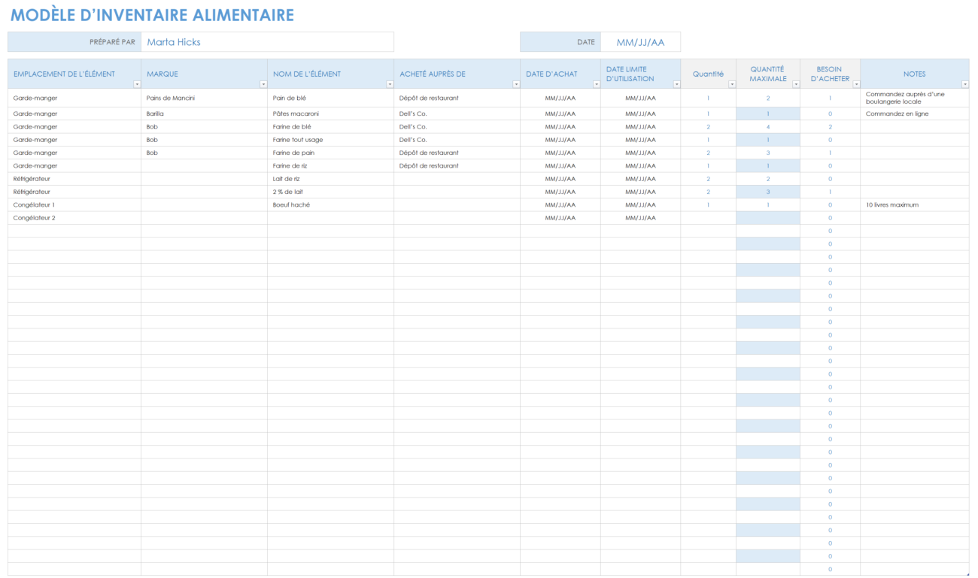The height and width of the screenshot is (578, 978).
Task: Select the 10 livres maximum note
Action: (891, 204)
